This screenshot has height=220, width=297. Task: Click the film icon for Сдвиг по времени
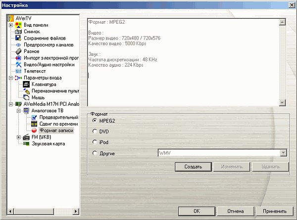[34, 124]
